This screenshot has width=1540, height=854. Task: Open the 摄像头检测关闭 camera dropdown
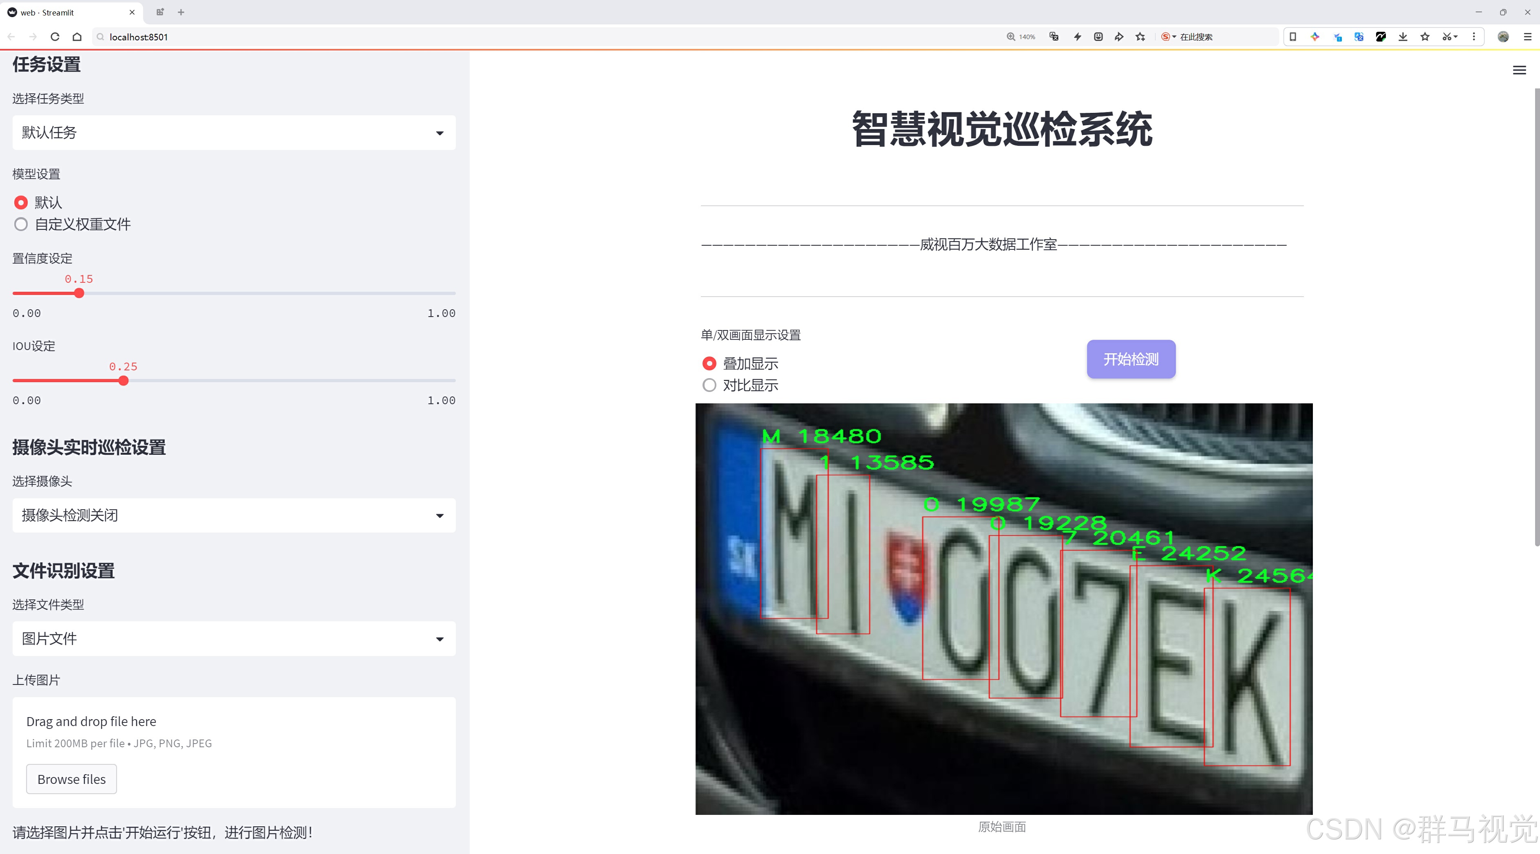[x=234, y=515]
